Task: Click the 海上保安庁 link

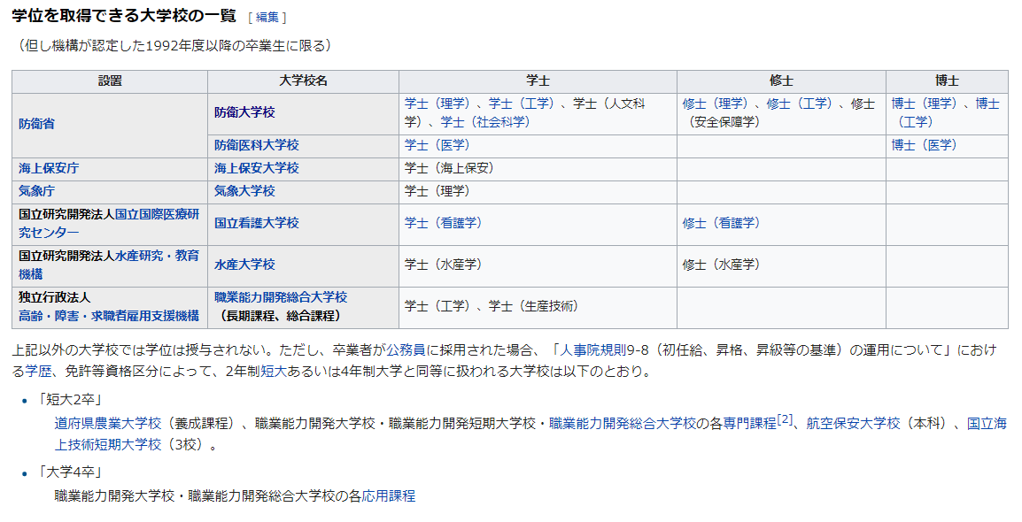Action: click(x=49, y=168)
